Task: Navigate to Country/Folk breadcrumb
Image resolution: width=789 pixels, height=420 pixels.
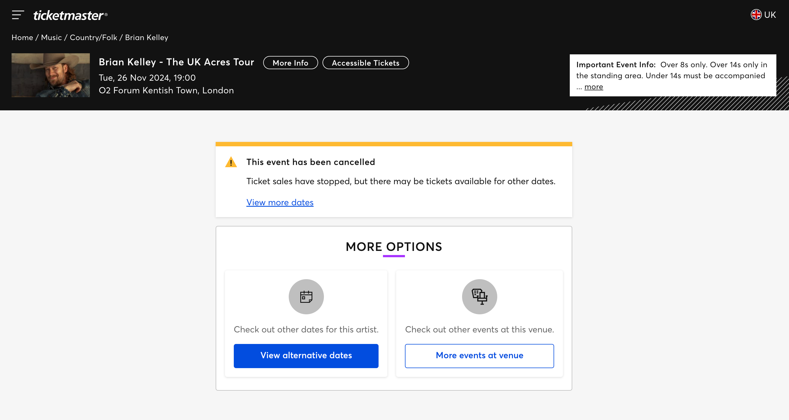Action: (x=93, y=37)
